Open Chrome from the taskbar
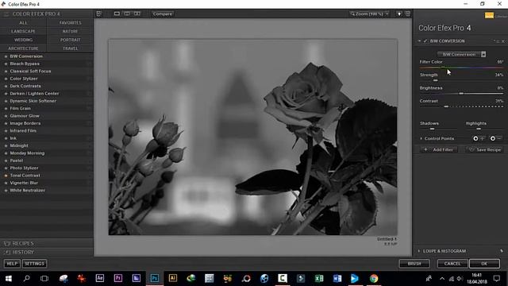The width and height of the screenshot is (508, 286). [374, 278]
